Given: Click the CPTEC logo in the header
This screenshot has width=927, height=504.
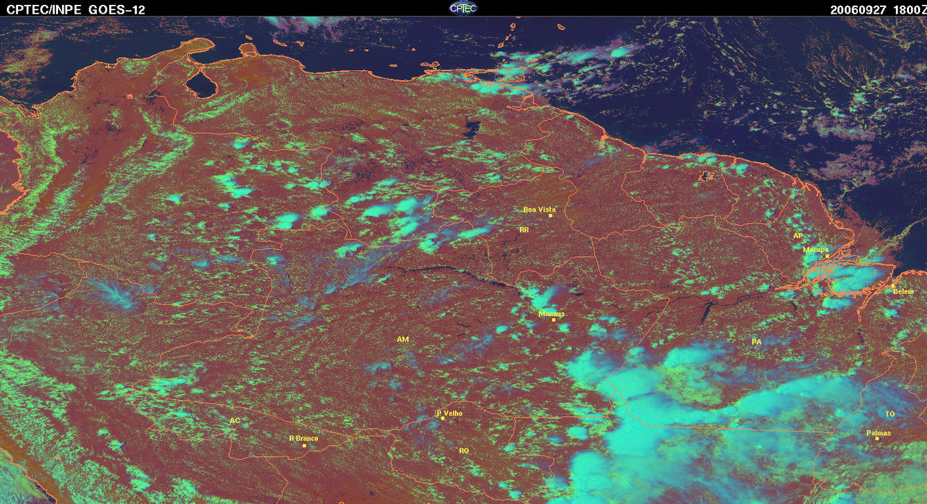Looking at the screenshot, I should (463, 8).
